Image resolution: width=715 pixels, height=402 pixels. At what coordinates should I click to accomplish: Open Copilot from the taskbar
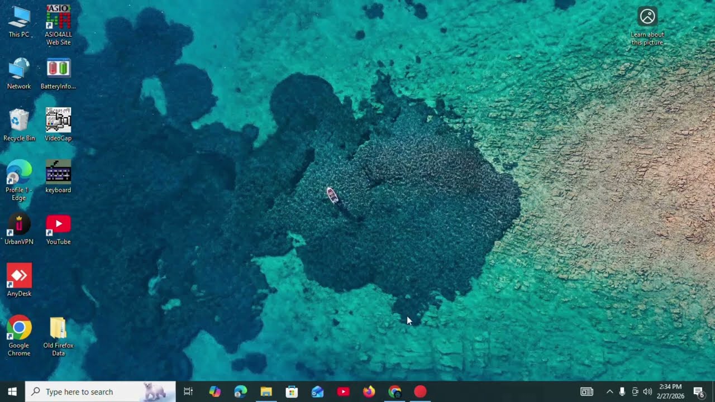click(x=215, y=391)
